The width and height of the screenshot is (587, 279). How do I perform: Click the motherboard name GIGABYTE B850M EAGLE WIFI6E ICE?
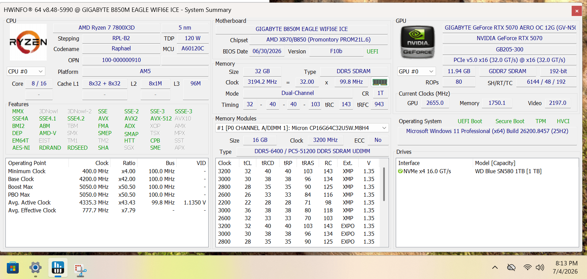coord(302,29)
